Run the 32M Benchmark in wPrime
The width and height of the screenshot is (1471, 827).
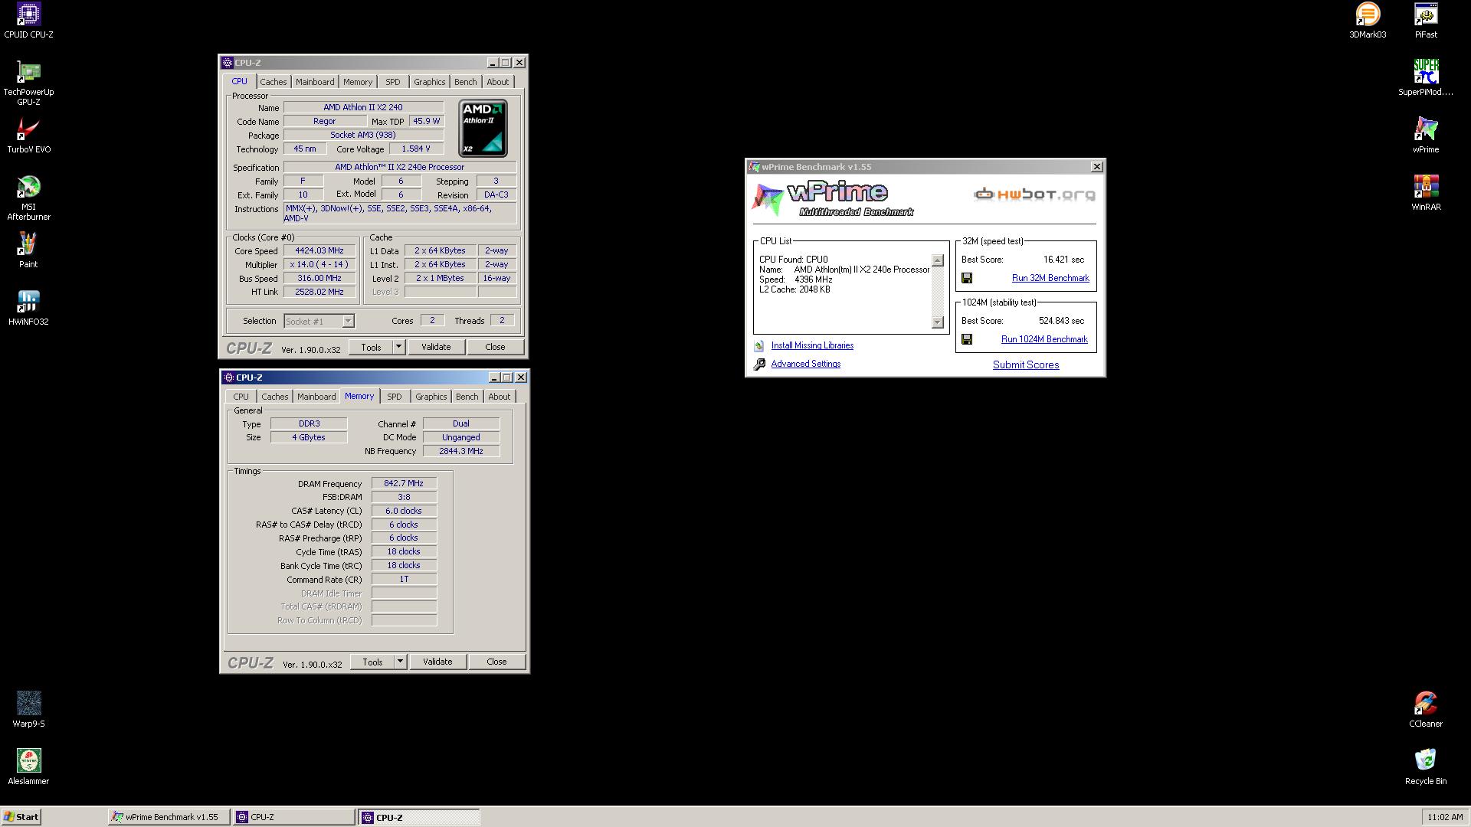pos(1050,278)
